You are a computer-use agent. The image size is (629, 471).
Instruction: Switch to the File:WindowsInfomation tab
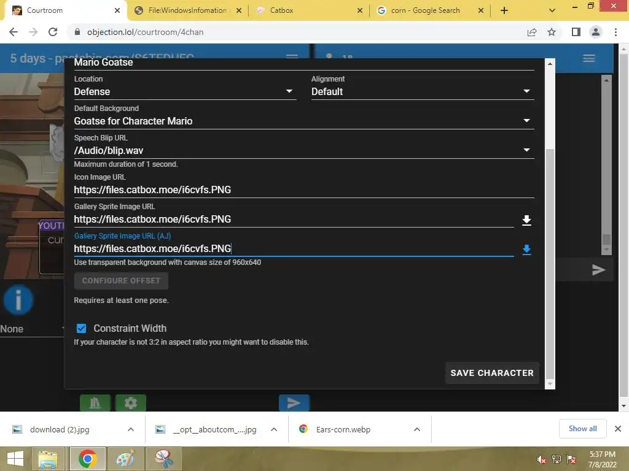tap(187, 10)
